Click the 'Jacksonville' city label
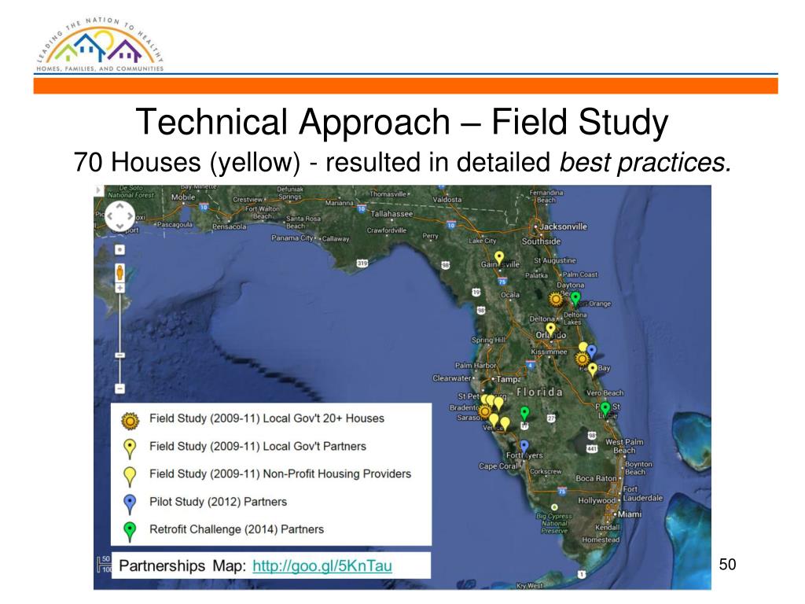805x604 pixels. pos(563,226)
